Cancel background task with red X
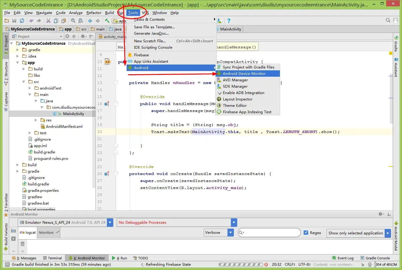402x270 pixels. tap(266, 265)
